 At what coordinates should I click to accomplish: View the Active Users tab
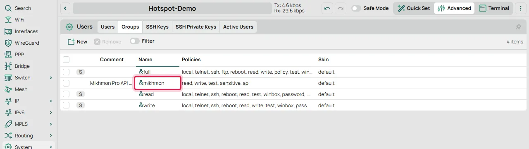tap(238, 27)
